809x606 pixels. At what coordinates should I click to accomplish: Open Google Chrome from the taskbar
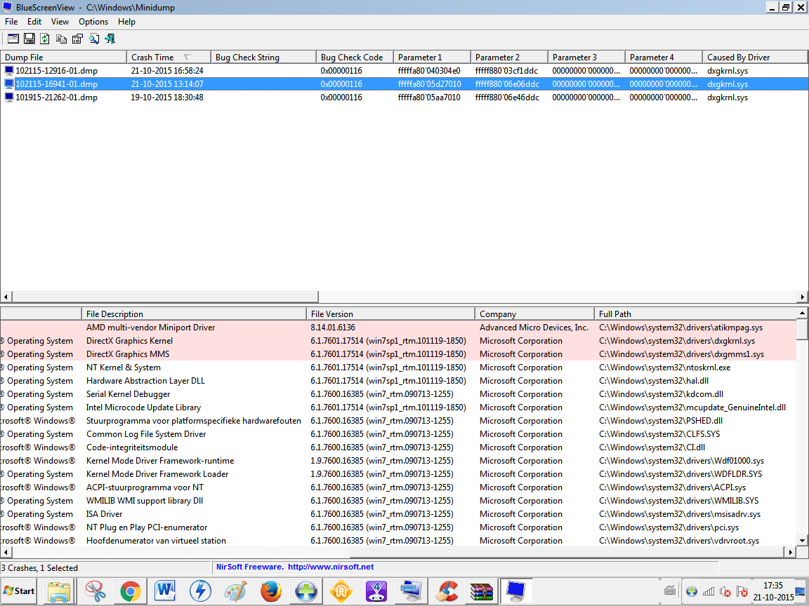point(131,591)
